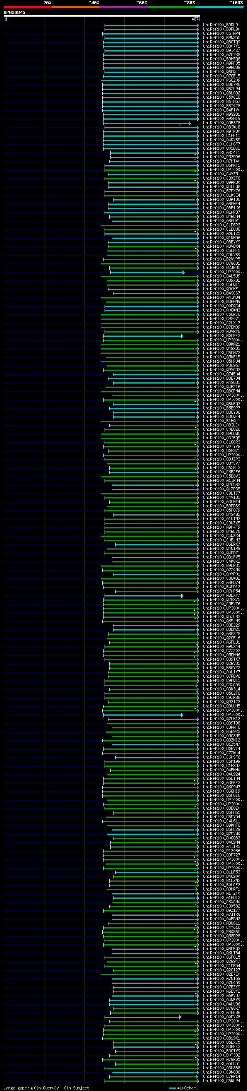Click the purple ~60% identity legend segment
Viewport: 247px width, 1091px height.
click(x=124, y=7)
